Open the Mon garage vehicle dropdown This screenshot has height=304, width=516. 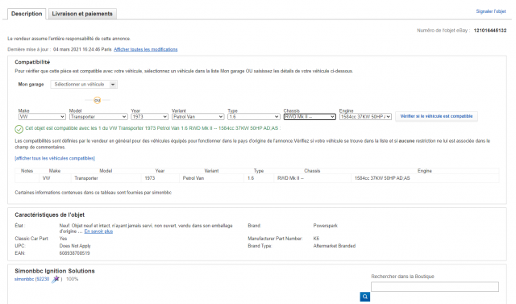tap(84, 84)
